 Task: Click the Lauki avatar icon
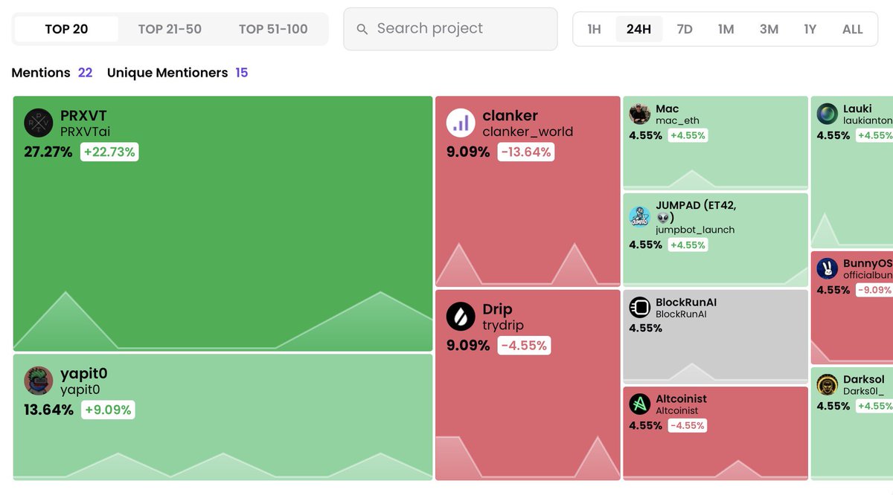coord(828,114)
